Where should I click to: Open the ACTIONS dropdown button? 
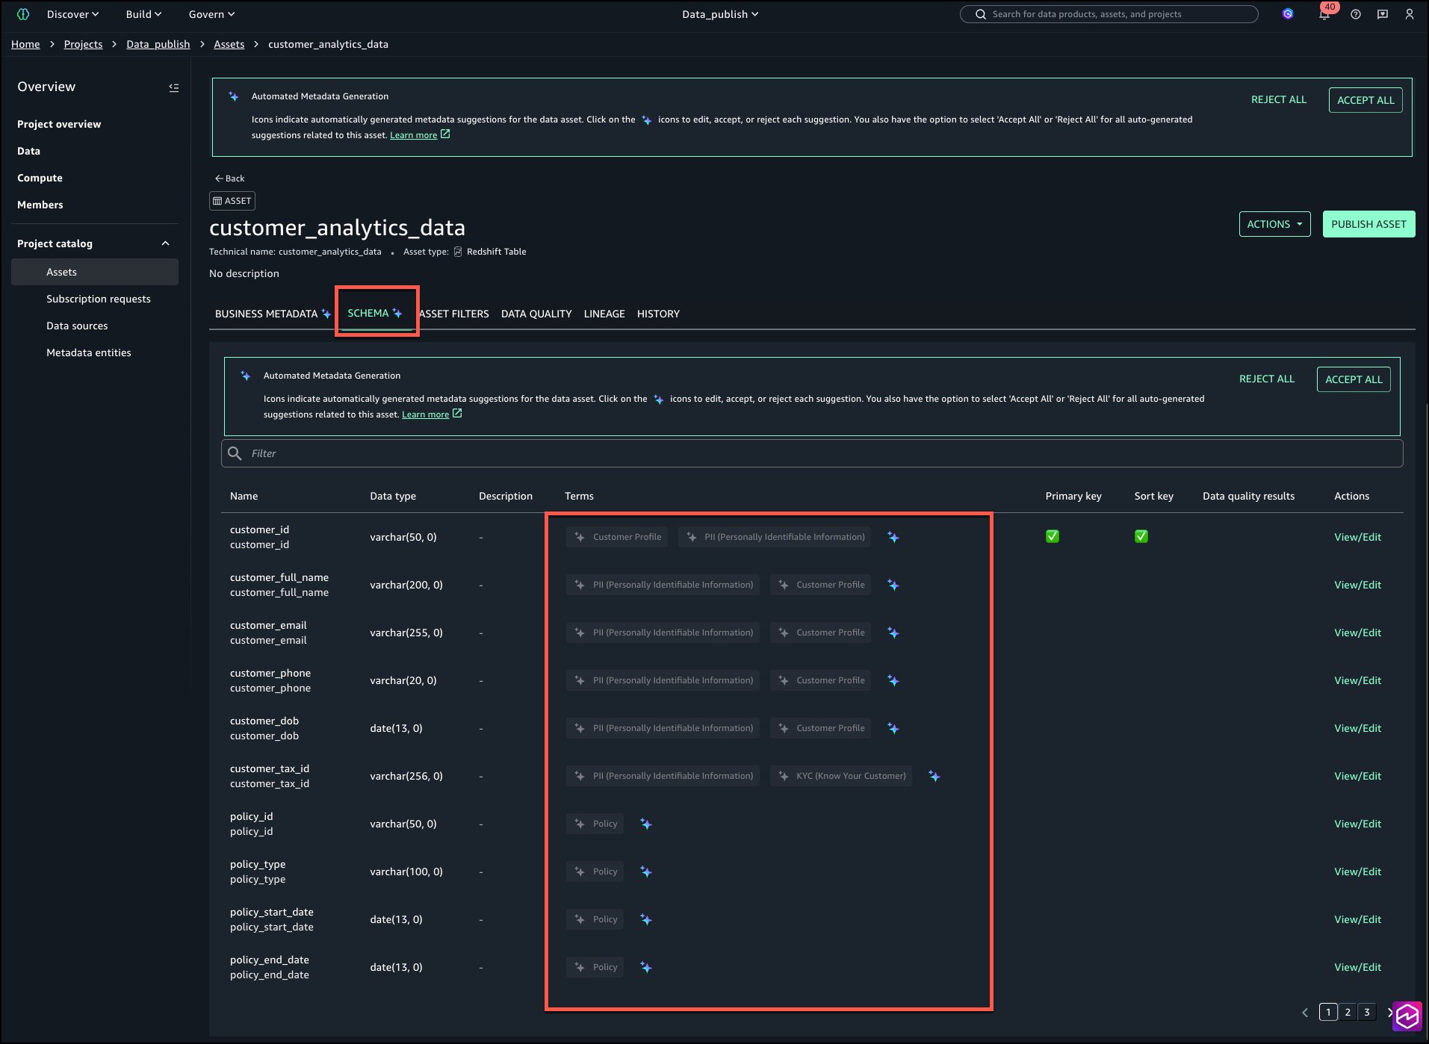(x=1274, y=224)
